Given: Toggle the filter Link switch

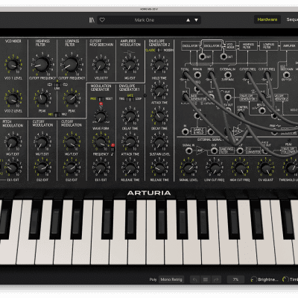Looking at the screenshot, I should (x=57, y=85).
